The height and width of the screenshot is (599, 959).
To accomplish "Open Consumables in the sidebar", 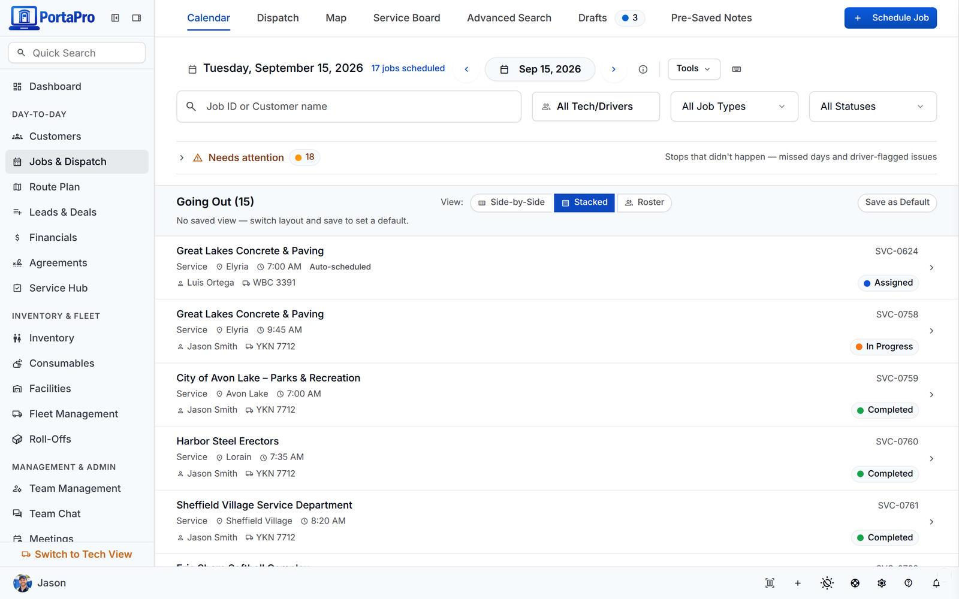I will coord(77,364).
